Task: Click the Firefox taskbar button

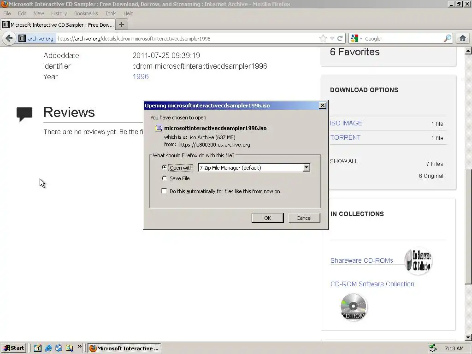Action: (124, 348)
